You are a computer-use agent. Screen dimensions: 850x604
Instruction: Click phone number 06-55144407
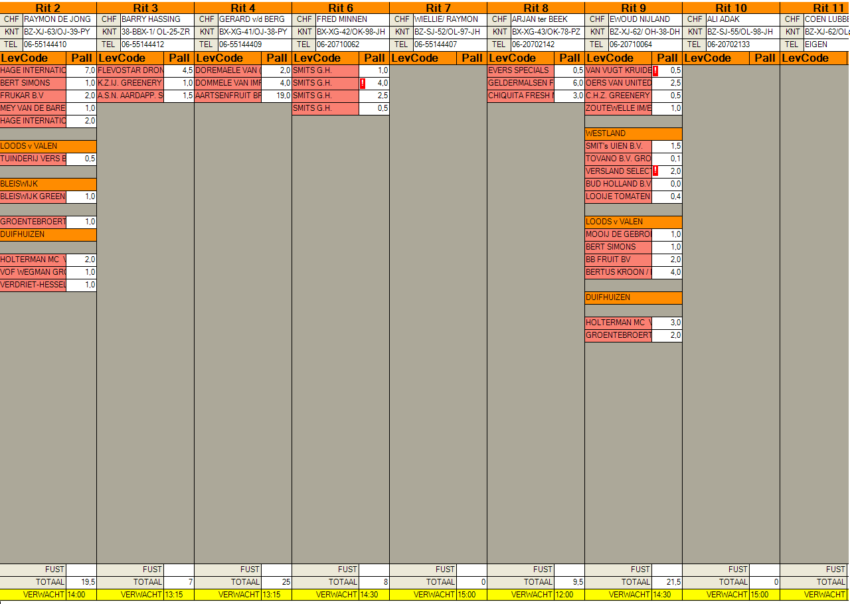(450, 45)
